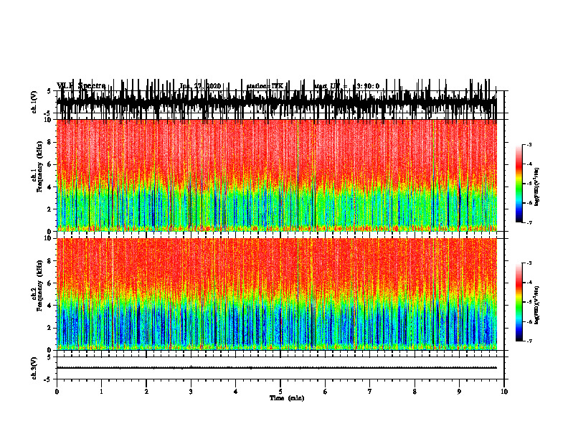
Task: Click the ch.1 spectrogram plot area
Action: click(277, 175)
